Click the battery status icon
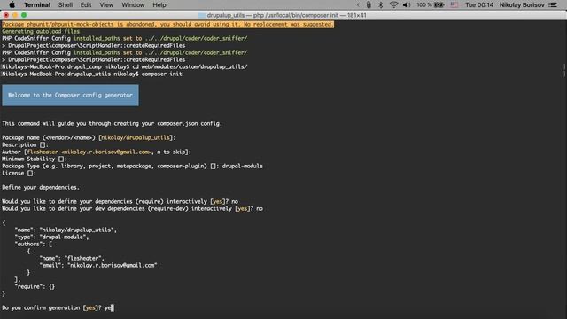Viewport: 567px width, 319px height. (439, 4)
